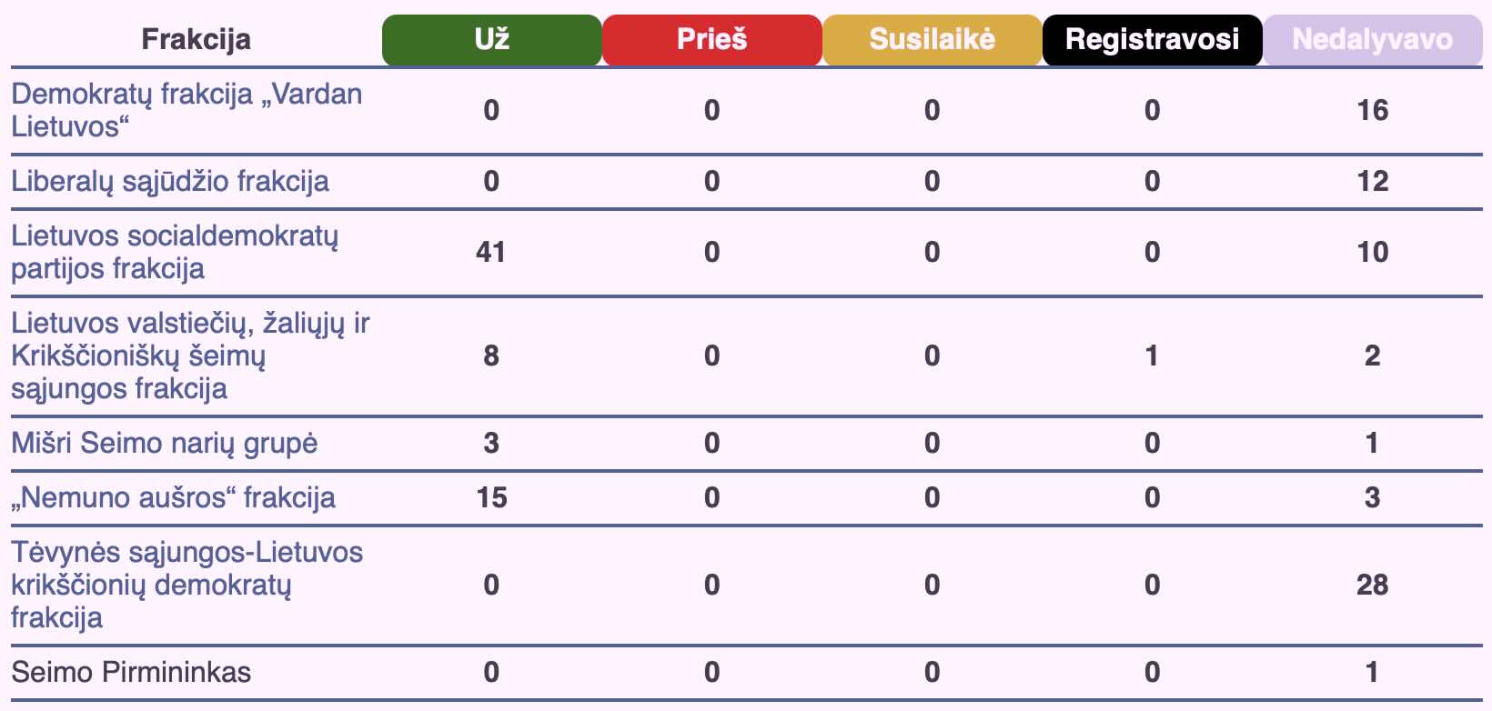
Task: Click the green Už column header
Action: 491,40
